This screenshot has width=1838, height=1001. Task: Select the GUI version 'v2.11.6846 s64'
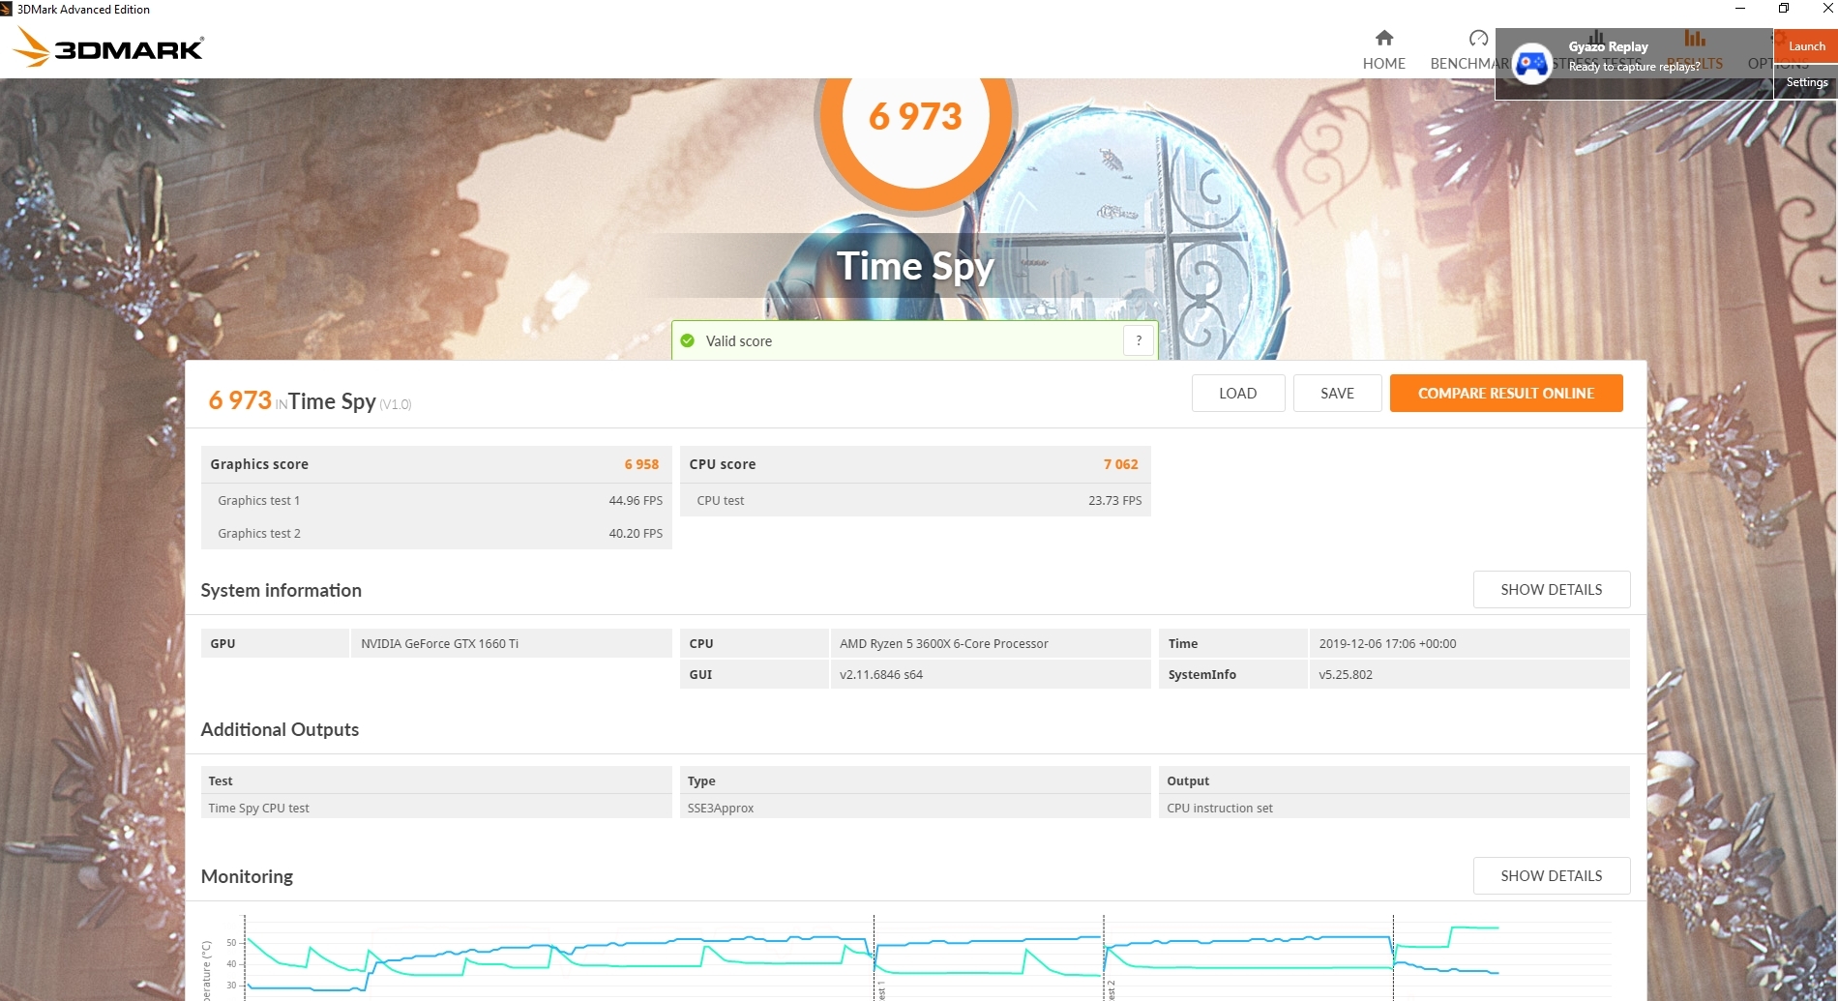[x=881, y=674]
